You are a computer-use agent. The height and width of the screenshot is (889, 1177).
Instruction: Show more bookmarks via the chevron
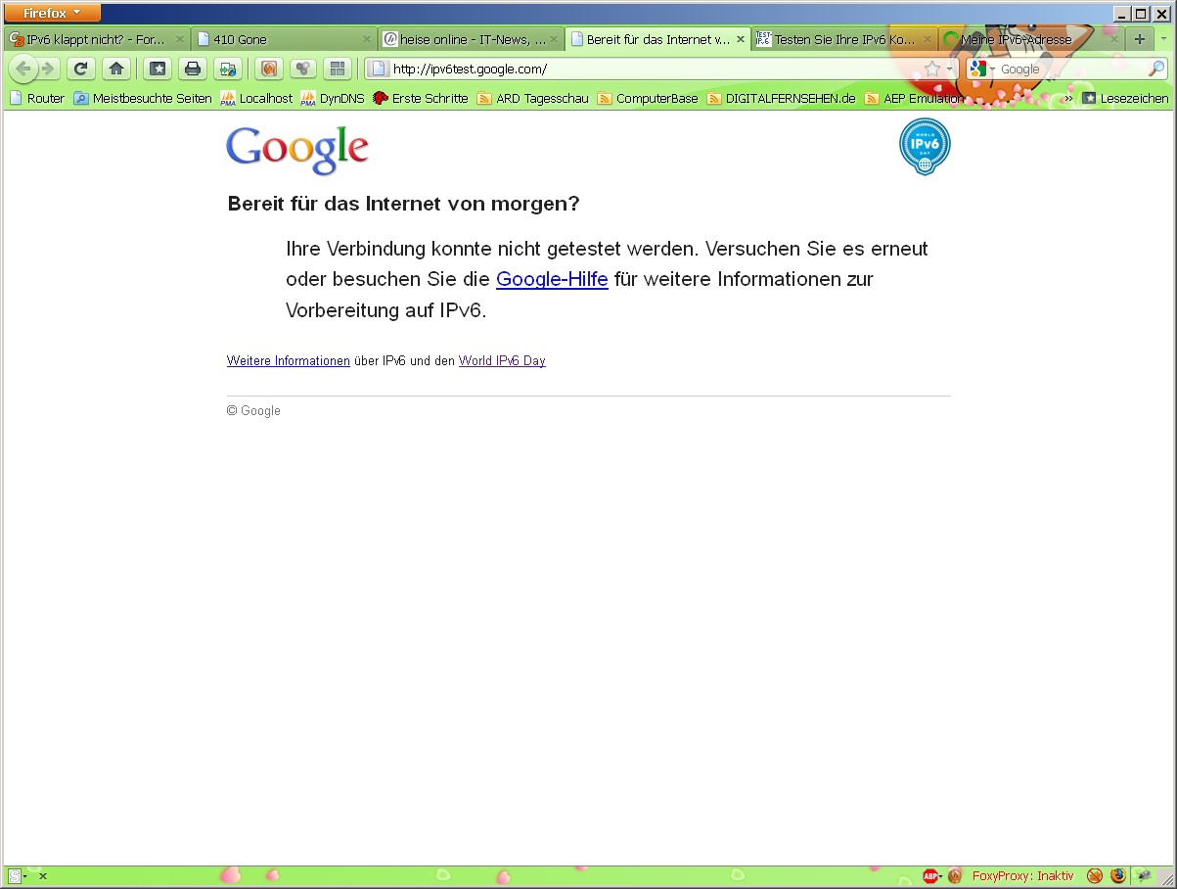pyautogui.click(x=1068, y=98)
